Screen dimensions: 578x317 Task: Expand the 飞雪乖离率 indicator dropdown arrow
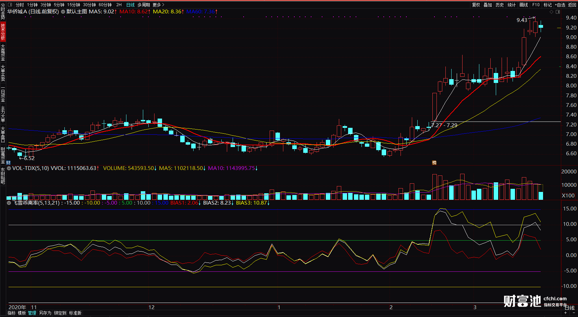pos(9,203)
